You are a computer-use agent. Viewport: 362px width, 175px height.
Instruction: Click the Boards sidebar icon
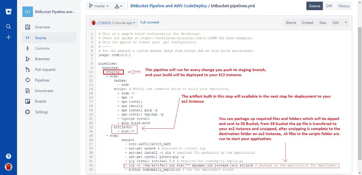pos(28,101)
